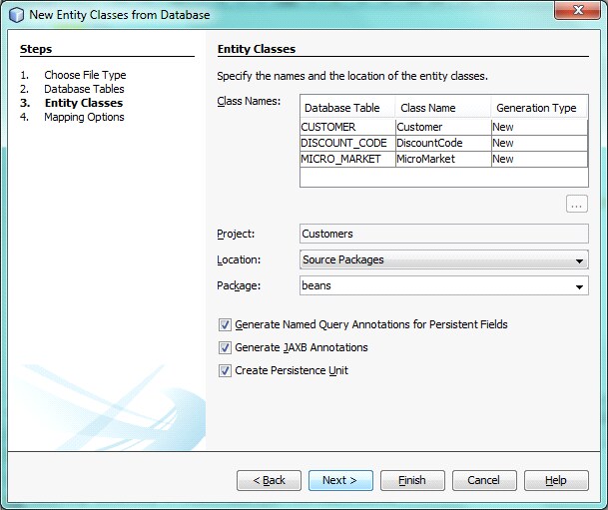Open the Package combo box arrow
The height and width of the screenshot is (510, 608).
(579, 286)
